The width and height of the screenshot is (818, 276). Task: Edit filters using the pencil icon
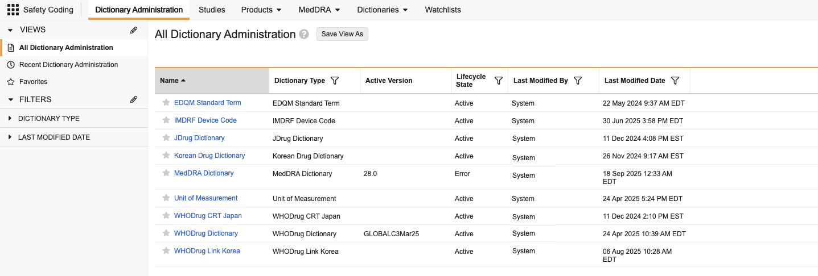tap(134, 99)
